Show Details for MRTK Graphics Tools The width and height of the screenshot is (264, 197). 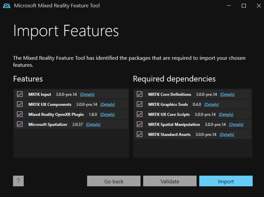click(212, 105)
